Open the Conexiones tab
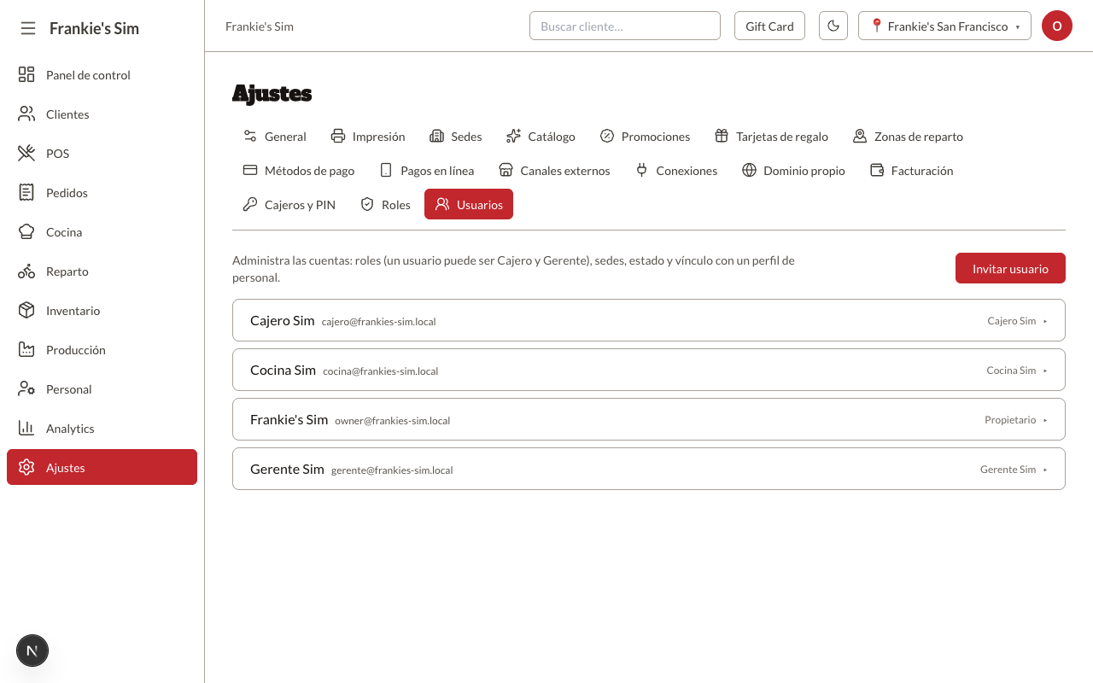Viewport: 1093px width, 683px height. point(675,171)
